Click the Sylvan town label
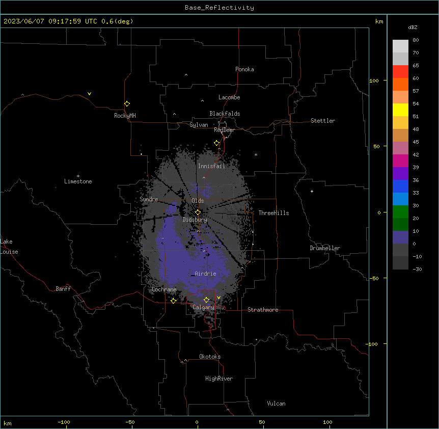 (x=199, y=125)
